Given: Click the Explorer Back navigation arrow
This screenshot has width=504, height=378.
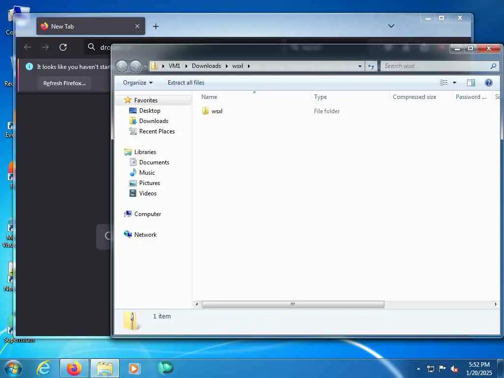Looking at the screenshot, I should (x=122, y=66).
